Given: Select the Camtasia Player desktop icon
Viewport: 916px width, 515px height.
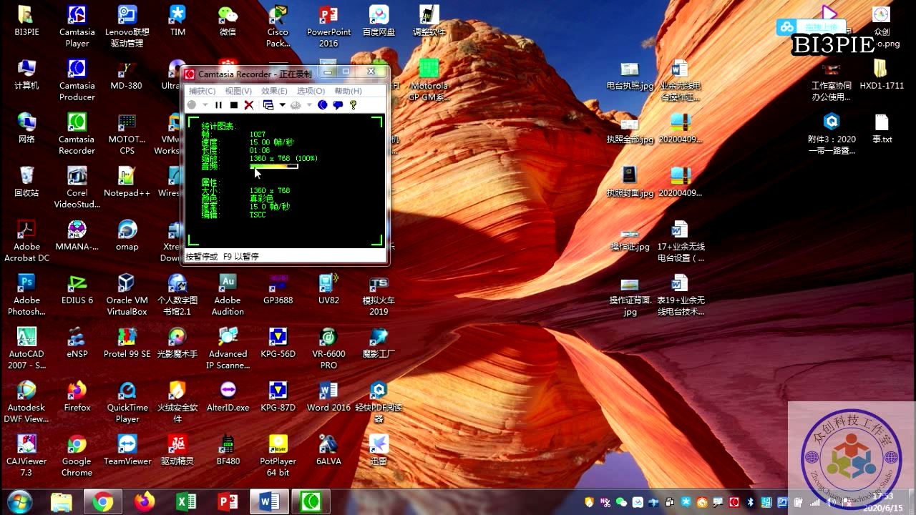Looking at the screenshot, I should point(77,26).
